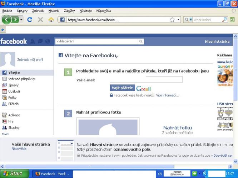
Task: Open the Zobrazit menu
Action: [x=38, y=11]
